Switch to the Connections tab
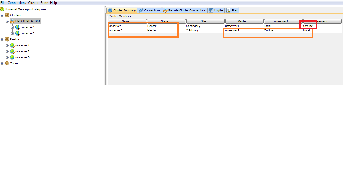Screen dimensions: 343x177 149,10
